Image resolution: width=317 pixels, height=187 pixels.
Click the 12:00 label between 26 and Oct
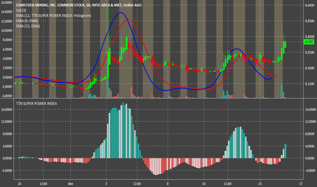(x=43, y=184)
